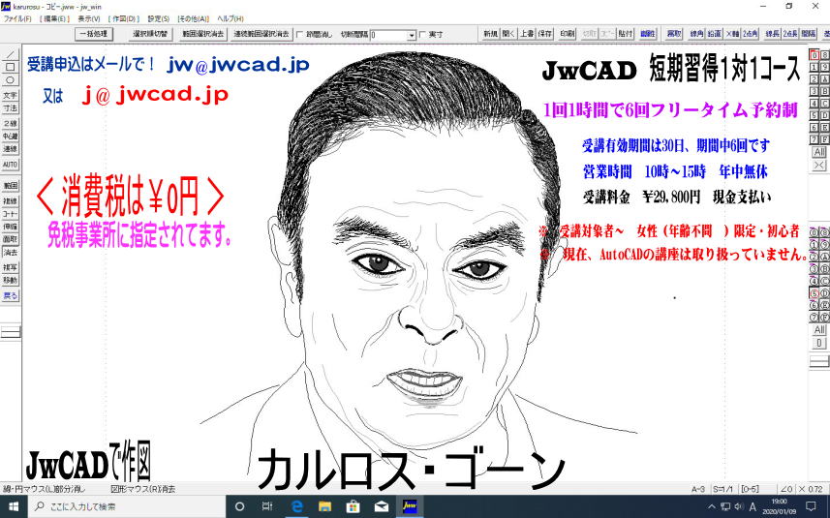Select the line drawing tool
Viewport: 830px width, 518px height.
click(10, 55)
